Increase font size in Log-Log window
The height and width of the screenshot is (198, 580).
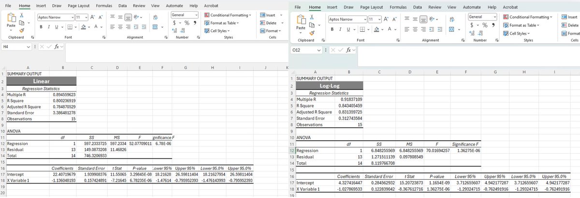(385, 19)
